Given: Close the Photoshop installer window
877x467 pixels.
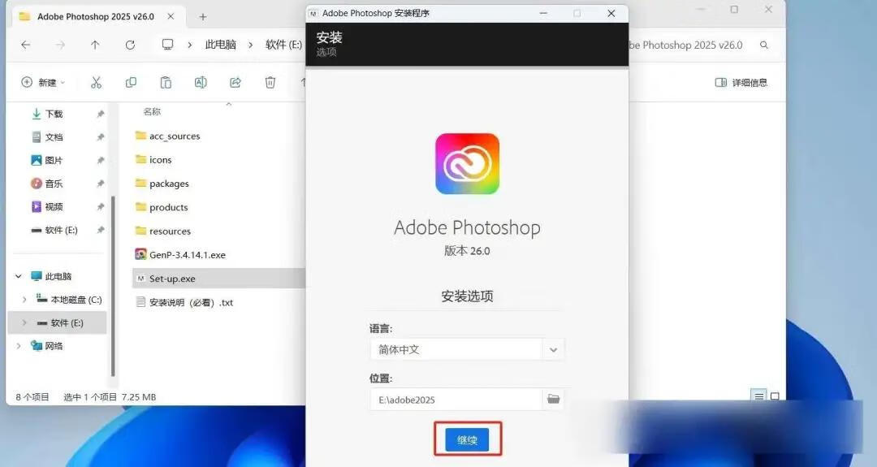Looking at the screenshot, I should (611, 13).
